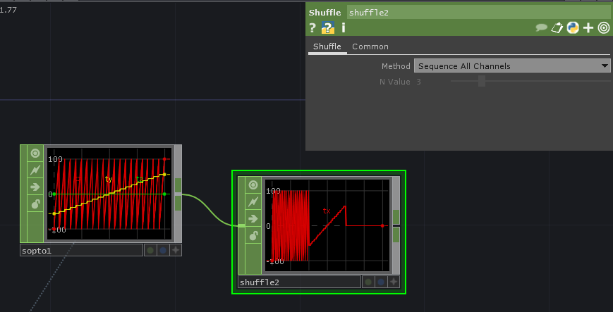Image resolution: width=613 pixels, height=312 pixels.
Task: Click the N Value slider handle
Action: 482,82
